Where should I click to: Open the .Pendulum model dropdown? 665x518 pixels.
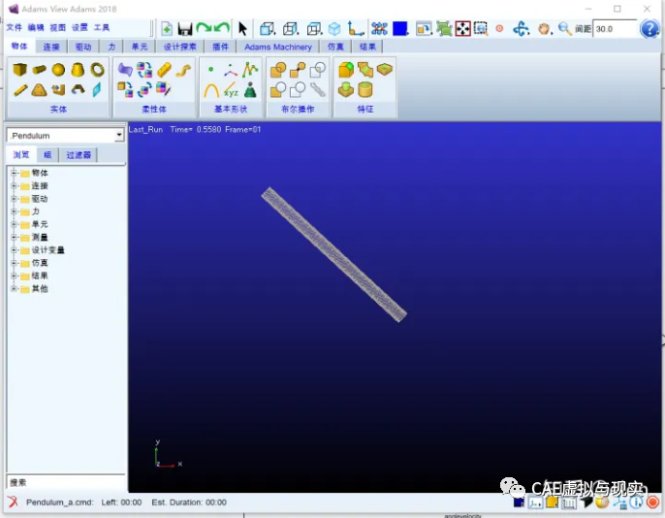click(119, 136)
